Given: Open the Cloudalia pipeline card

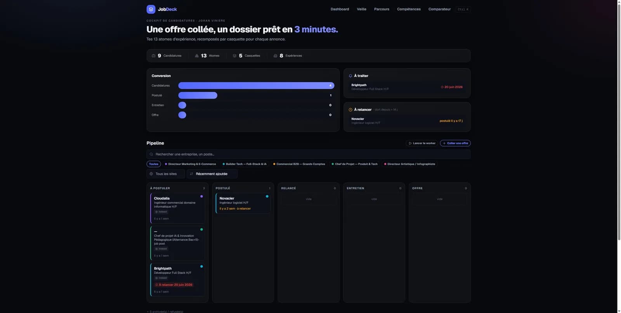Looking at the screenshot, I should point(177,208).
